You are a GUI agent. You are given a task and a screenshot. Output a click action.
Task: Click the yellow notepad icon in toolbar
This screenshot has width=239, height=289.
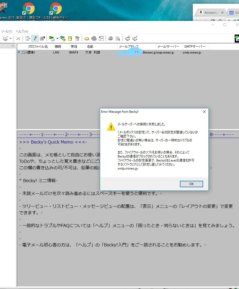click(70, 39)
